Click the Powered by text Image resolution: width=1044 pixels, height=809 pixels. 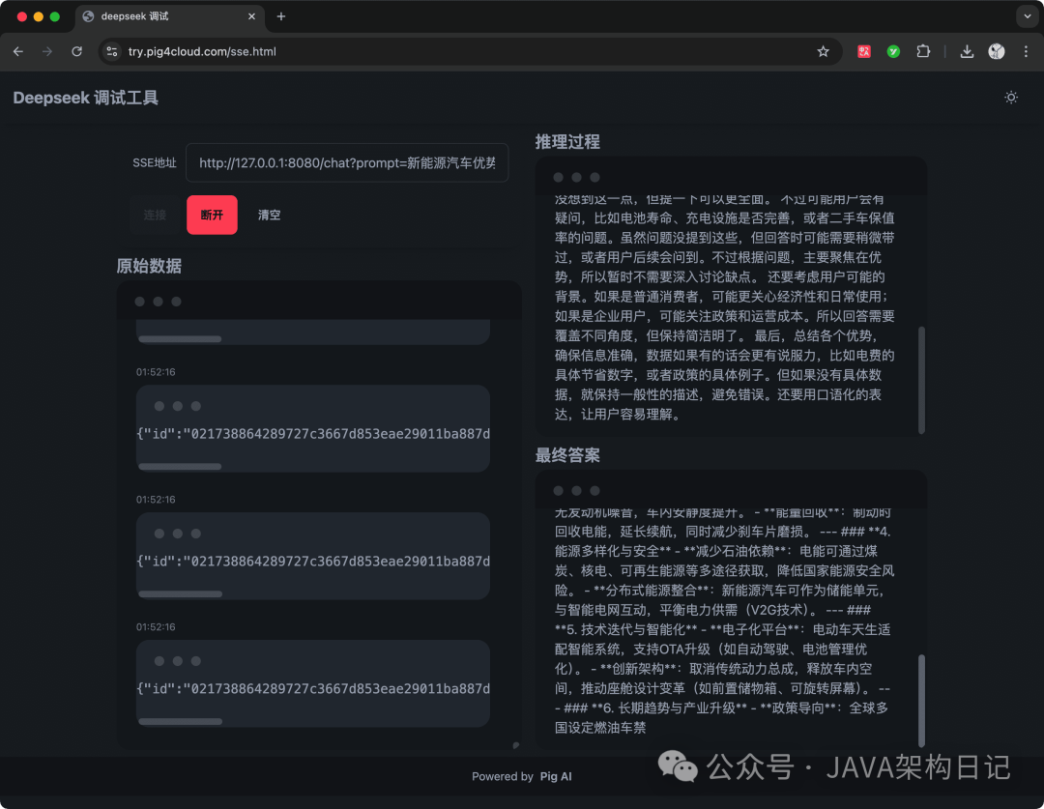click(503, 776)
